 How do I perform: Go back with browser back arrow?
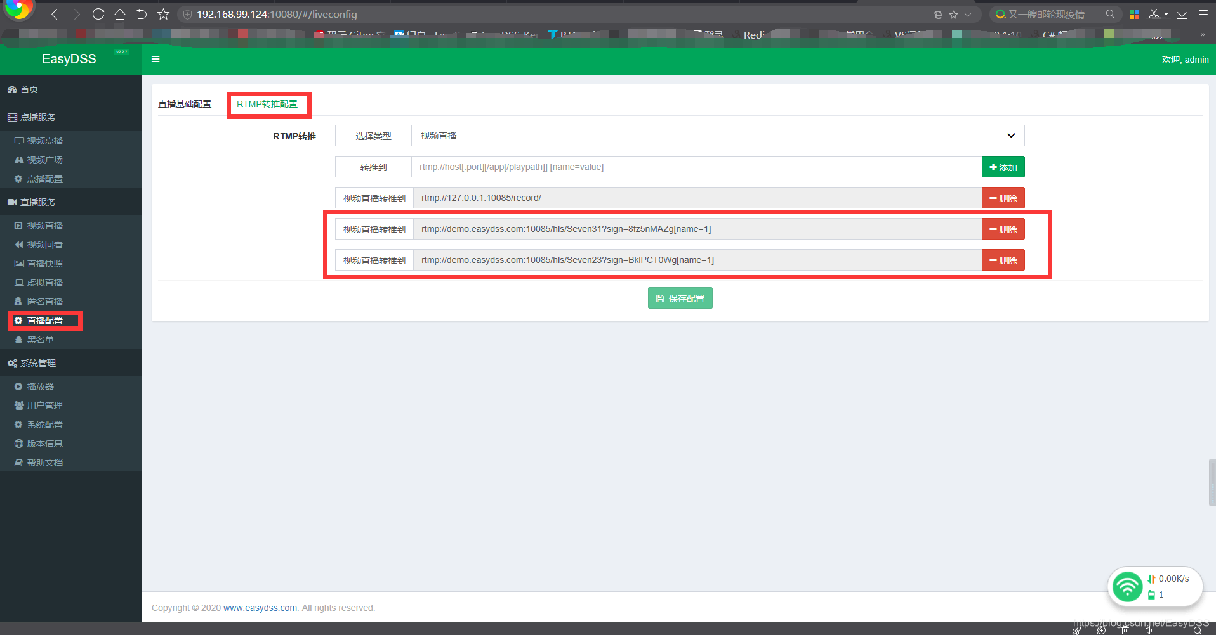coord(55,14)
